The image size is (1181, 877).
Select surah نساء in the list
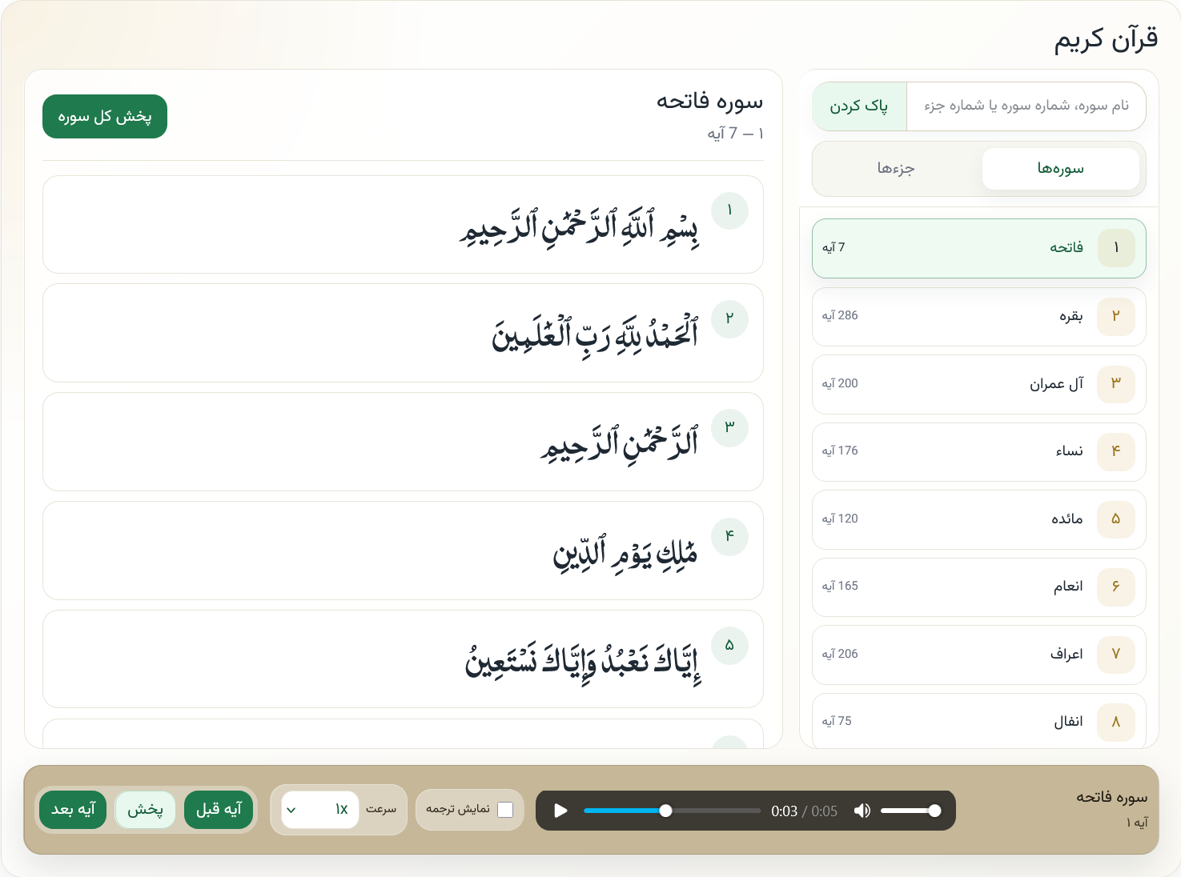click(979, 452)
